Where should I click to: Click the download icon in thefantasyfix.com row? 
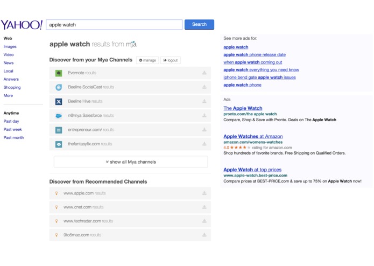tap(204, 144)
